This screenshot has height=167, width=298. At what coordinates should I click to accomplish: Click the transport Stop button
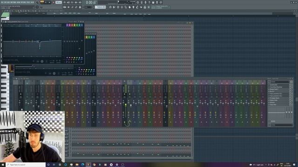tap(50, 2)
